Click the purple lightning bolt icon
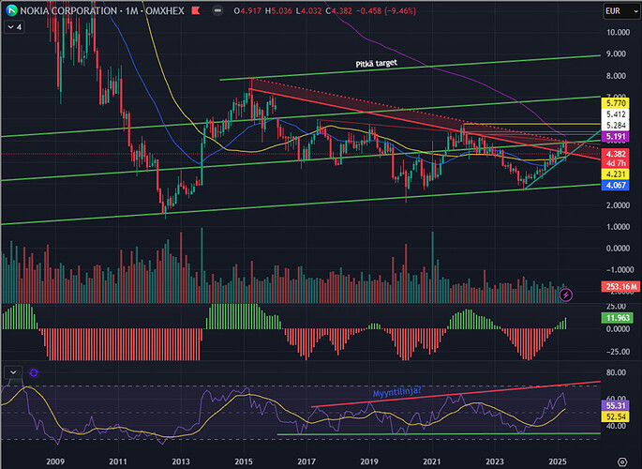642x469 pixels. (x=566, y=295)
